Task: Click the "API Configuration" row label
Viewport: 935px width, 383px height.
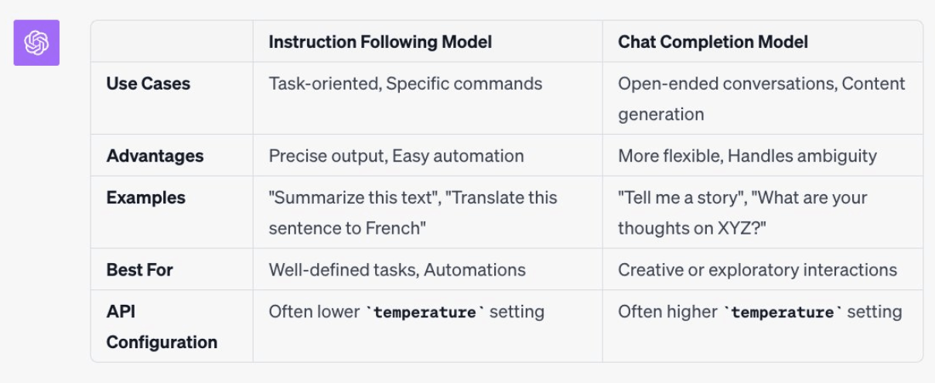Action: pyautogui.click(x=162, y=327)
